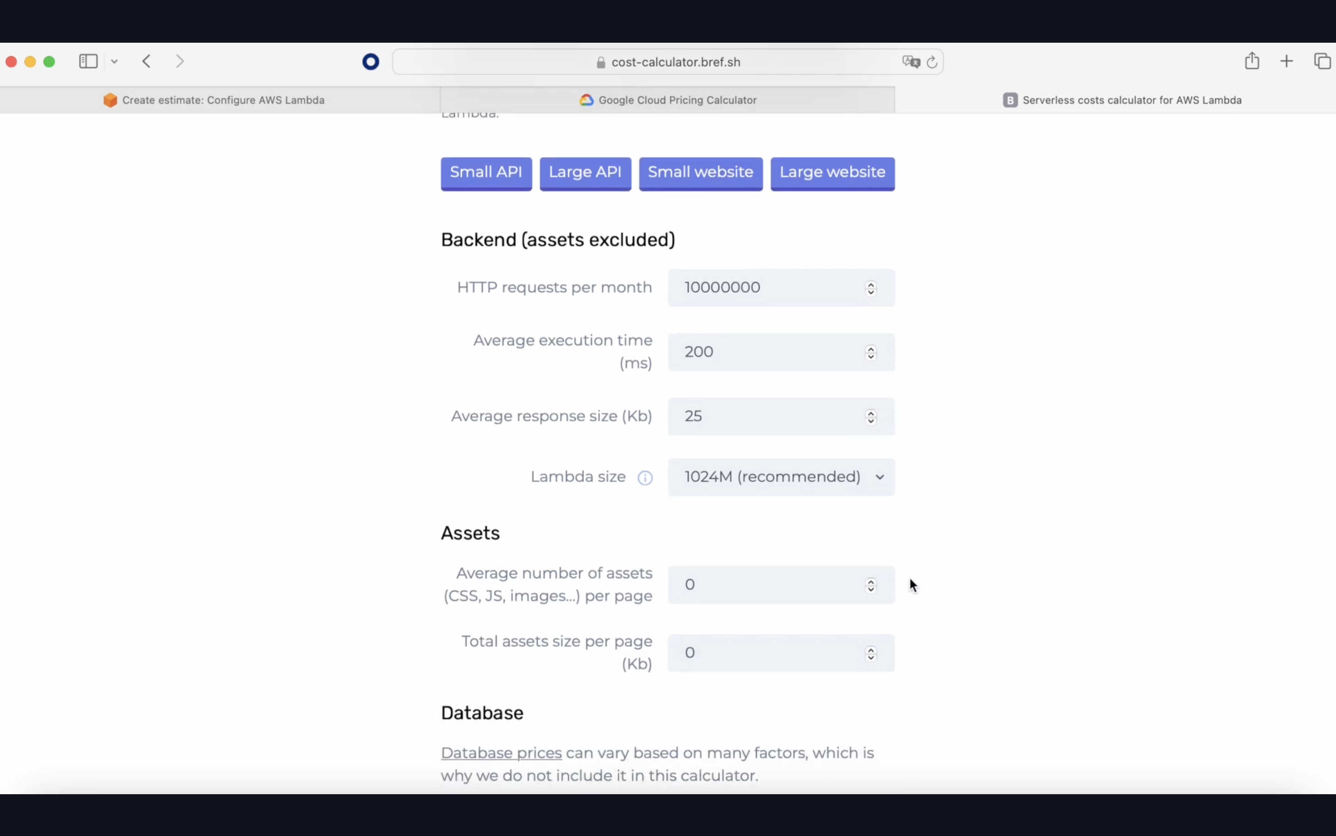Click the Database prices hyperlink
This screenshot has width=1336, height=836.
click(x=501, y=752)
